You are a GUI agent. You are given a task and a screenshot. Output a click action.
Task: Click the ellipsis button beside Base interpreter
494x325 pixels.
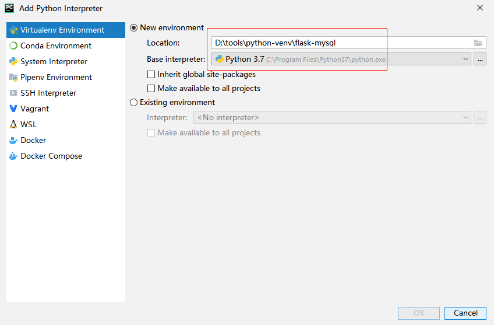480,59
